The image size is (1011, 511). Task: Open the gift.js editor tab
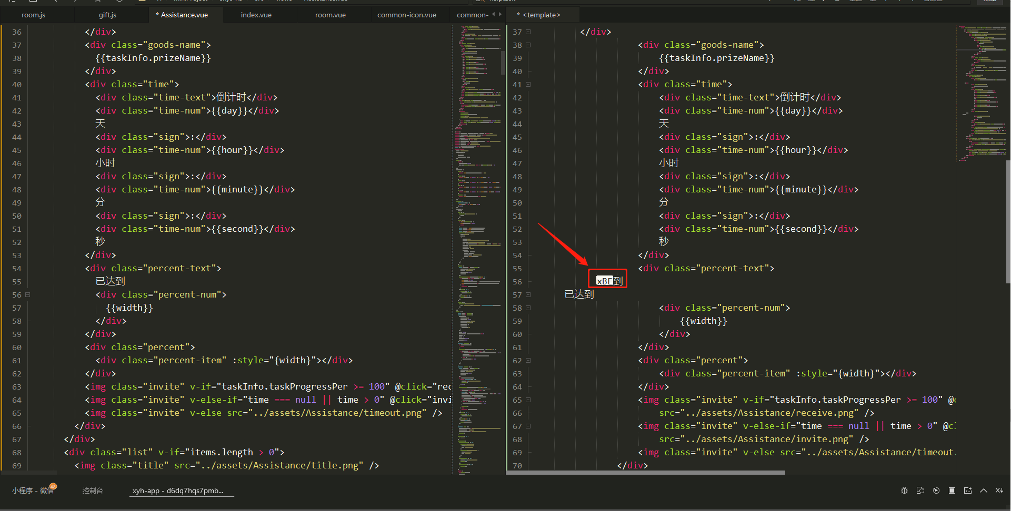point(107,15)
